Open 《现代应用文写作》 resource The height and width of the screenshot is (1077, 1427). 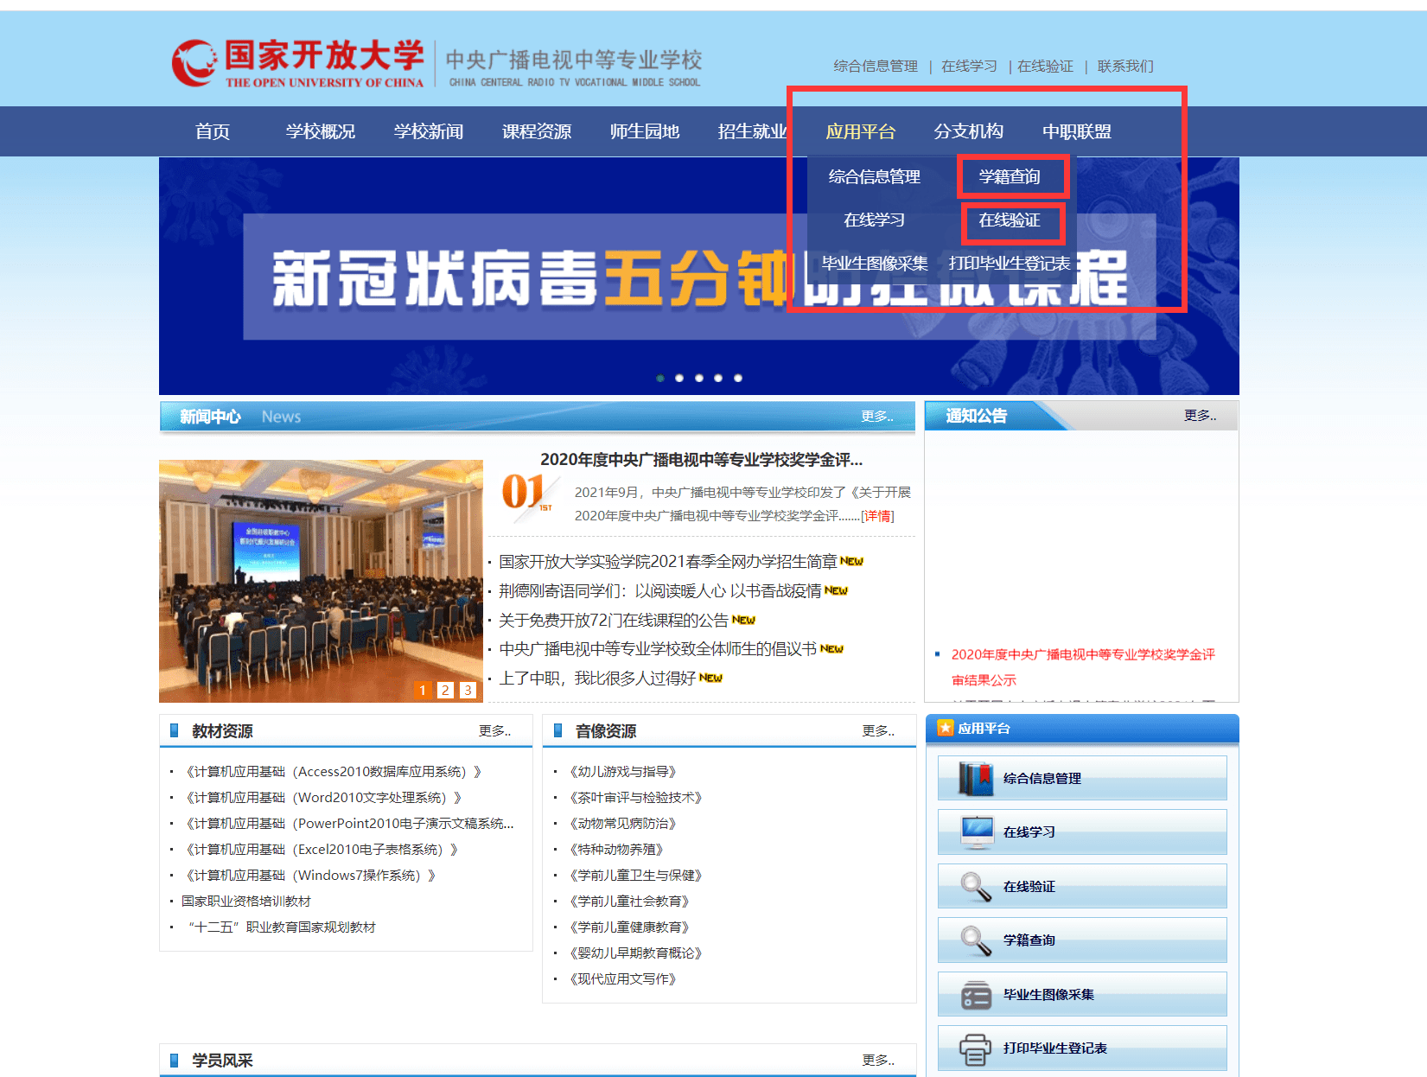coord(623,978)
